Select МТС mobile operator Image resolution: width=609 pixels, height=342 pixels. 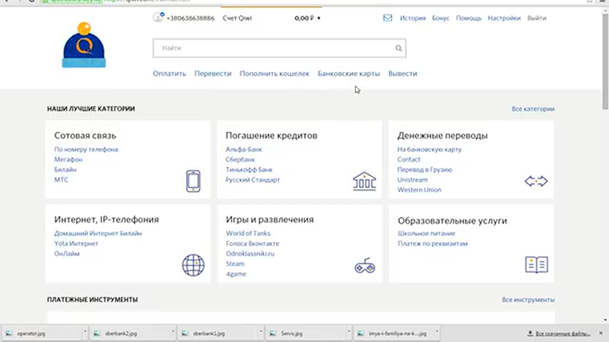[61, 180]
